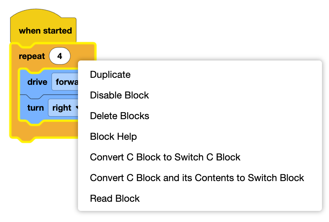This screenshot has width=329, height=222.
Task: Select Convert C Block to Switch C Block
Action: pos(165,157)
